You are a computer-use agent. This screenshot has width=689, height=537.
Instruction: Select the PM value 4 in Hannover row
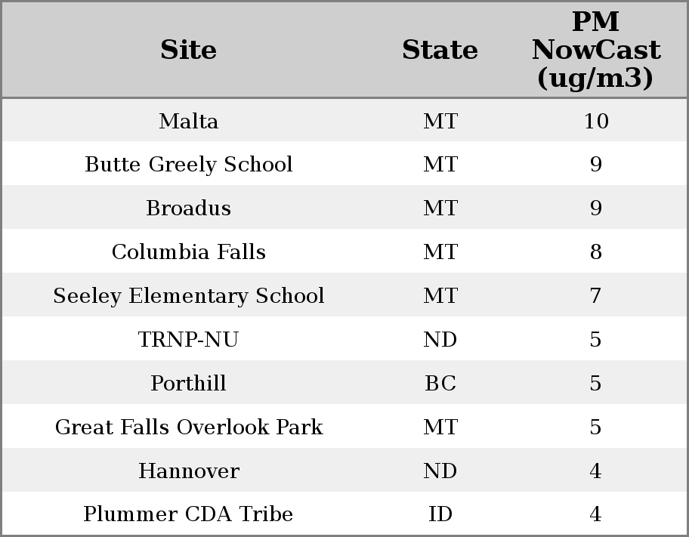point(595,471)
